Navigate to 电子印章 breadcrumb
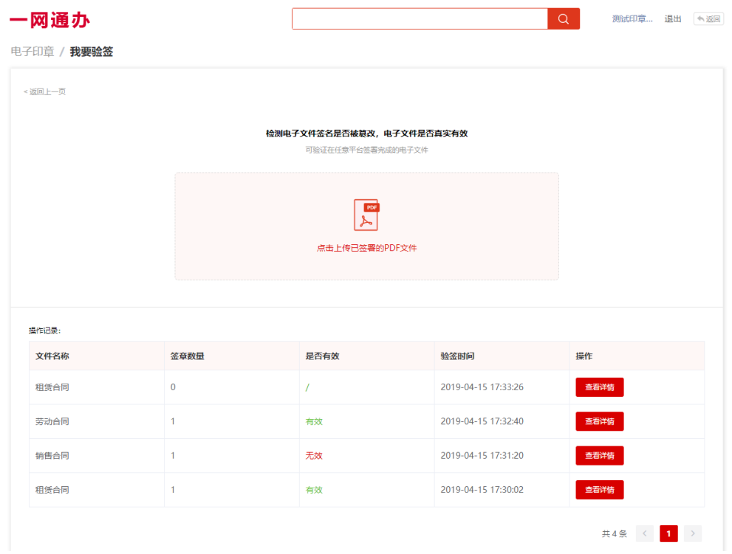 33,52
